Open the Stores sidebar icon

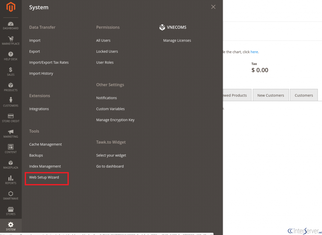tap(11, 211)
